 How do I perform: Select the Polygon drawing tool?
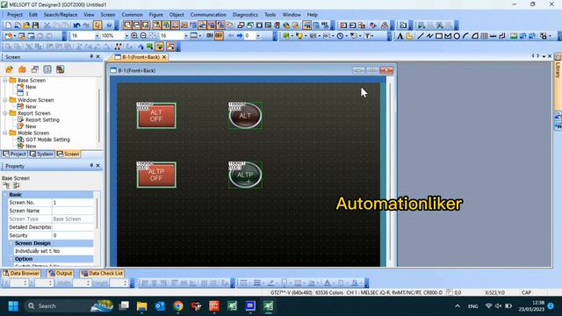[x=448, y=36]
